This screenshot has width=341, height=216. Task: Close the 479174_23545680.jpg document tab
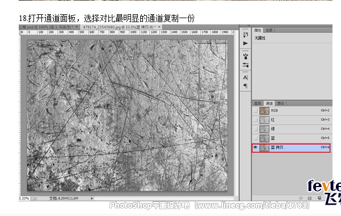click(x=159, y=27)
